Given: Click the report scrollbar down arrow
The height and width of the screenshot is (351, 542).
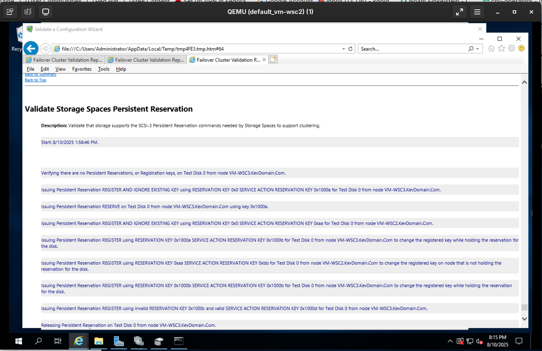Looking at the screenshot, I should click(524, 318).
